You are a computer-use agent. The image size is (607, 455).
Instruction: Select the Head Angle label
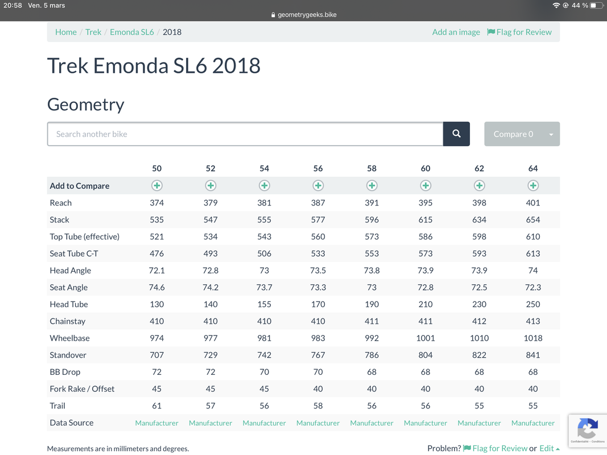(71, 271)
